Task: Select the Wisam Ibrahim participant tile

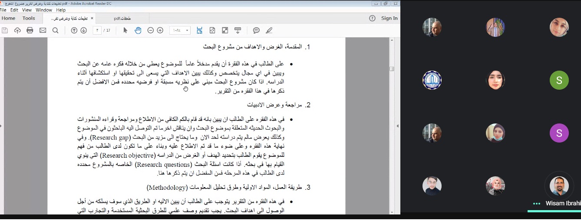Action: coord(559,186)
